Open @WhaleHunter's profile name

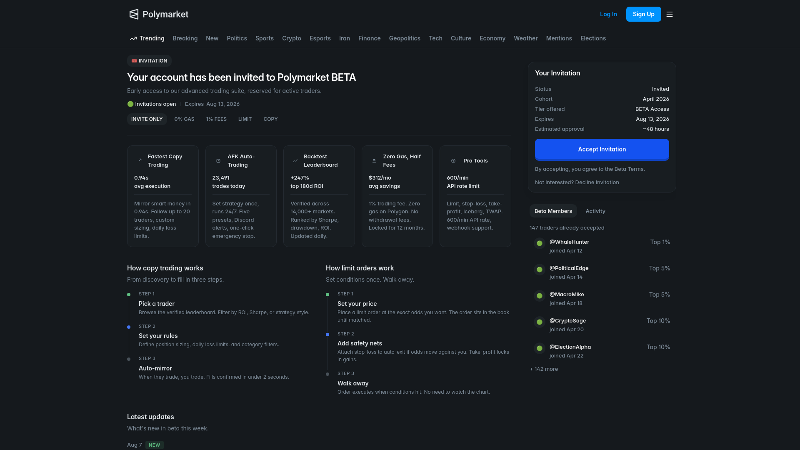coord(569,242)
